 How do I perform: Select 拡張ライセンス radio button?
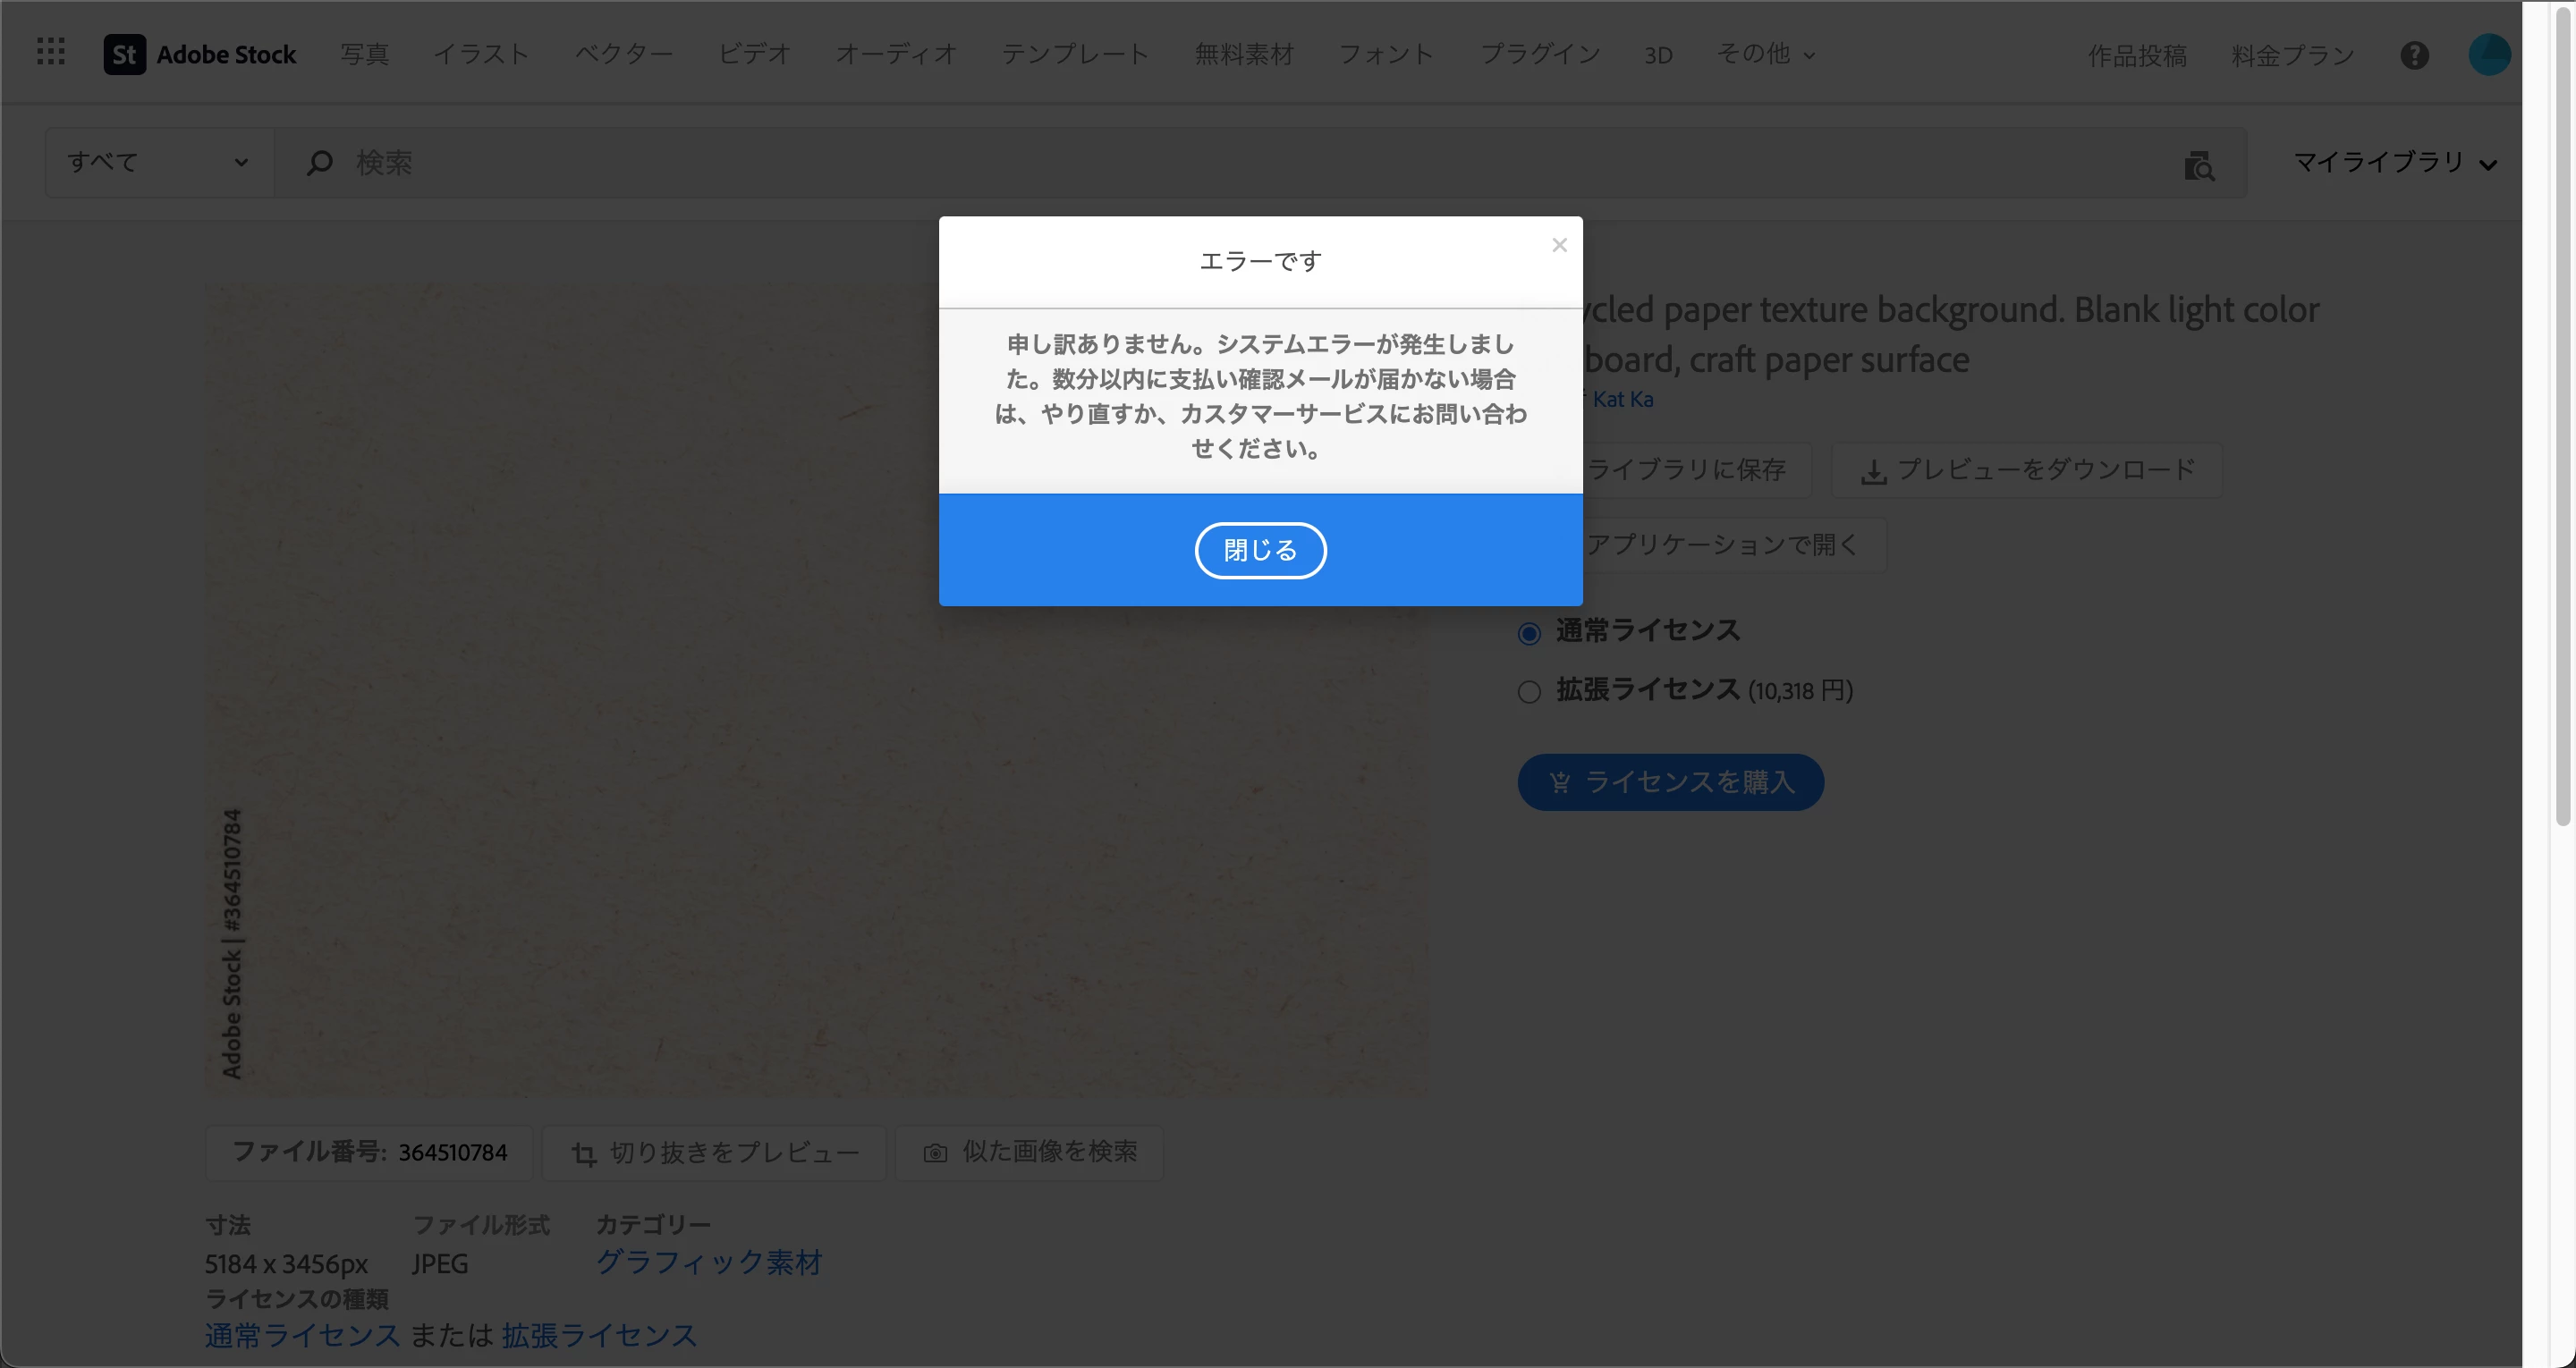pos(1529,692)
